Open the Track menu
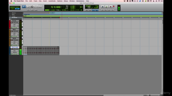This screenshot has width=172, height=96. click(35, 1)
